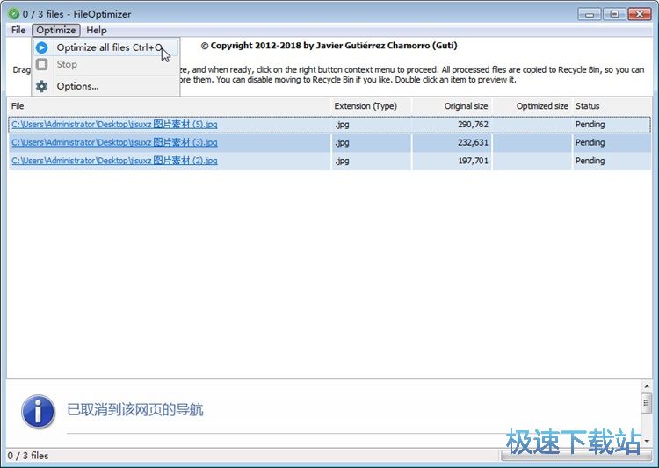Sort by the File column header

coord(169,106)
